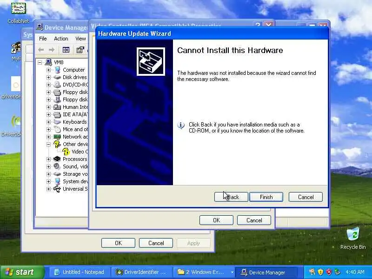
Task: Select the Mice and other pointing devices icon
Action: pos(57,129)
